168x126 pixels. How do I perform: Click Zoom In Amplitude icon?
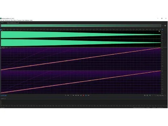[x=145, y=95]
